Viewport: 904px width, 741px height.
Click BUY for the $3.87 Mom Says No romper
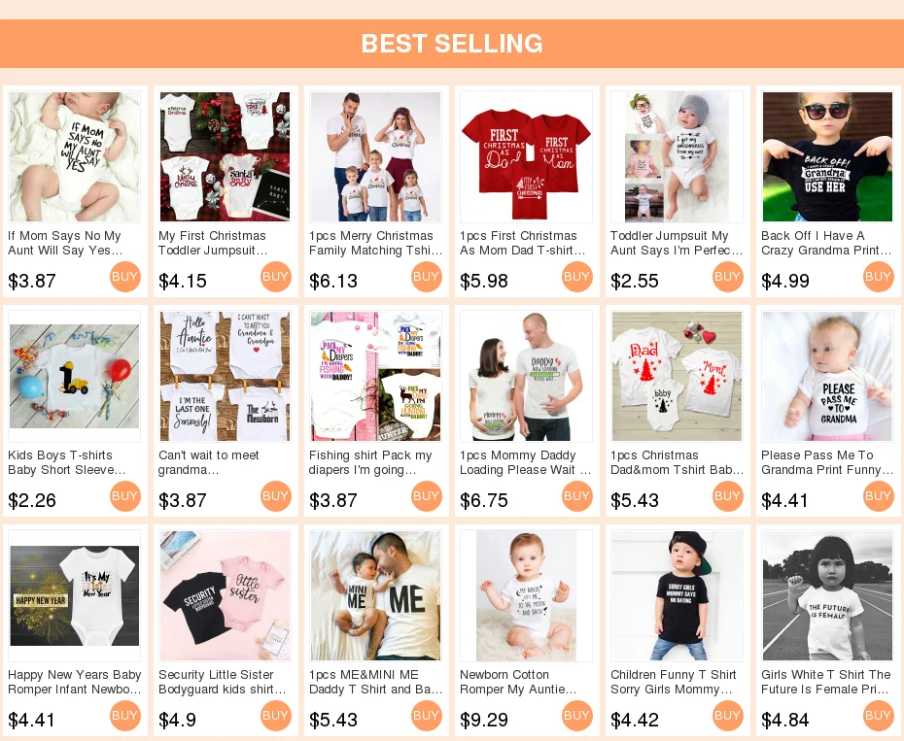(124, 277)
